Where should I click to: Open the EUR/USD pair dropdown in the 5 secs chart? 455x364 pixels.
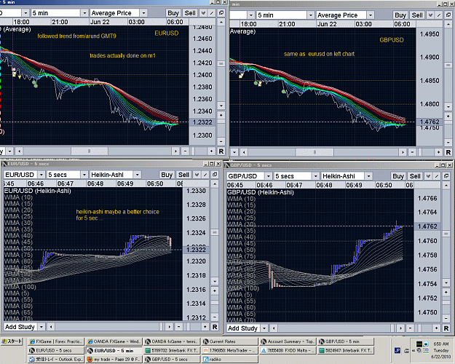41,175
